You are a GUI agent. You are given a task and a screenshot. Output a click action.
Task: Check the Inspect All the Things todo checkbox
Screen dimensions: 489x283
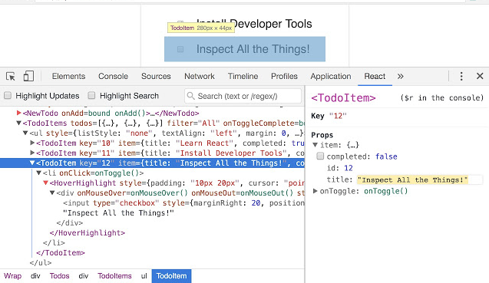coord(180,49)
